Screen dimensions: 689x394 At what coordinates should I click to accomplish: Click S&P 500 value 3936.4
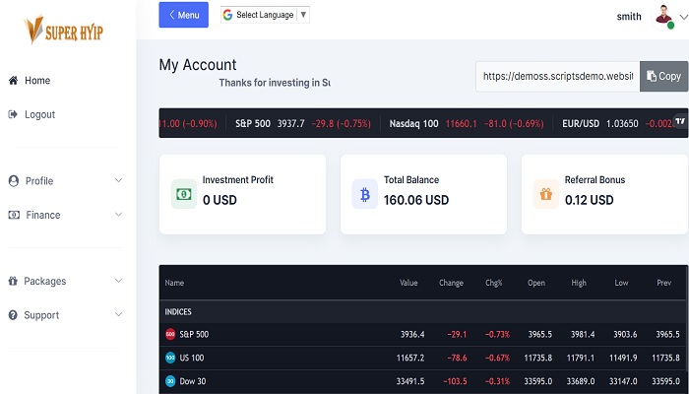click(x=412, y=334)
